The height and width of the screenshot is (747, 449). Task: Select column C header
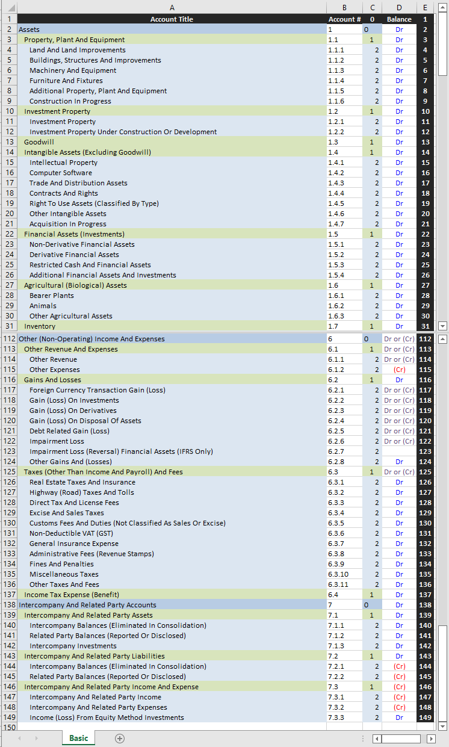[372, 7]
